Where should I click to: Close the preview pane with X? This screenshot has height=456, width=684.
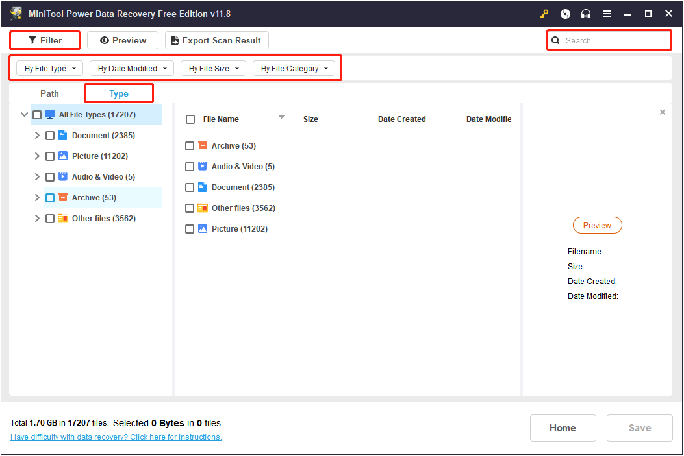[x=662, y=112]
